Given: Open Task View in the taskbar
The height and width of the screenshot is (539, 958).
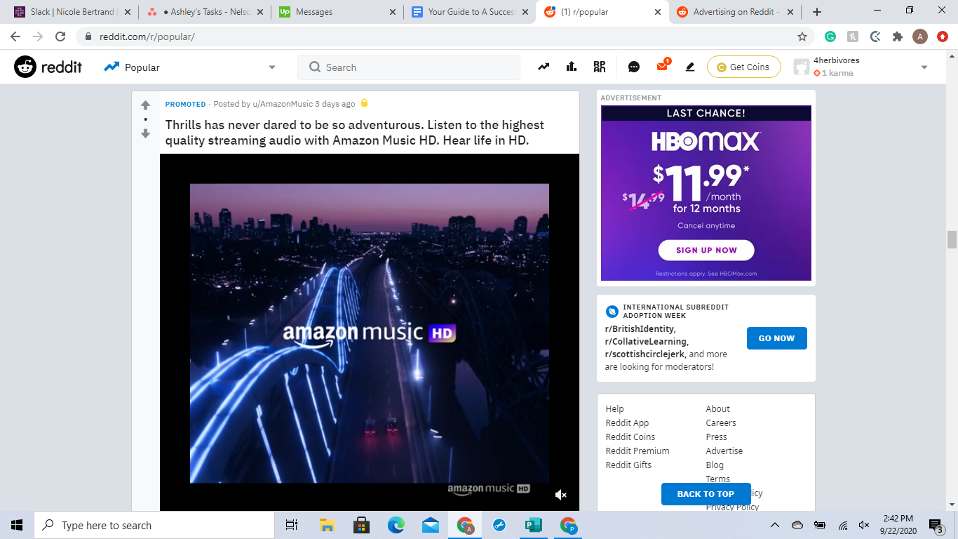Looking at the screenshot, I should point(292,525).
